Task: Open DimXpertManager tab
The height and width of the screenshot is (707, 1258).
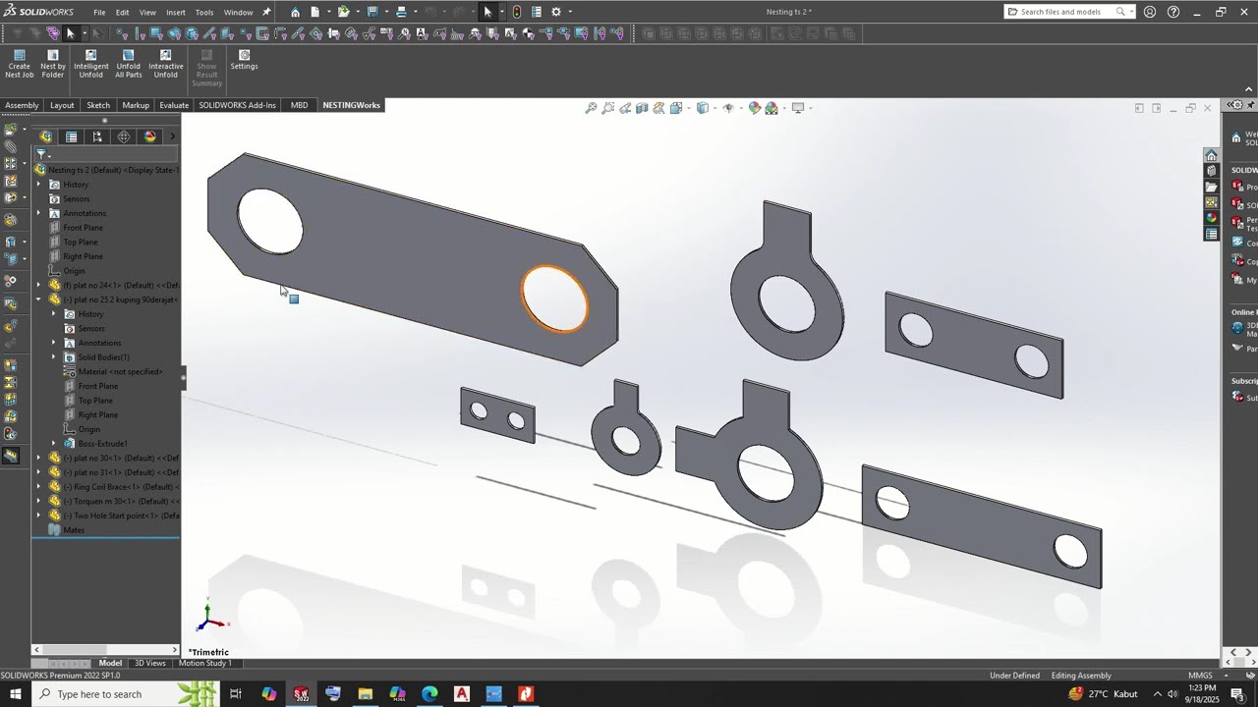Action: coord(124,136)
